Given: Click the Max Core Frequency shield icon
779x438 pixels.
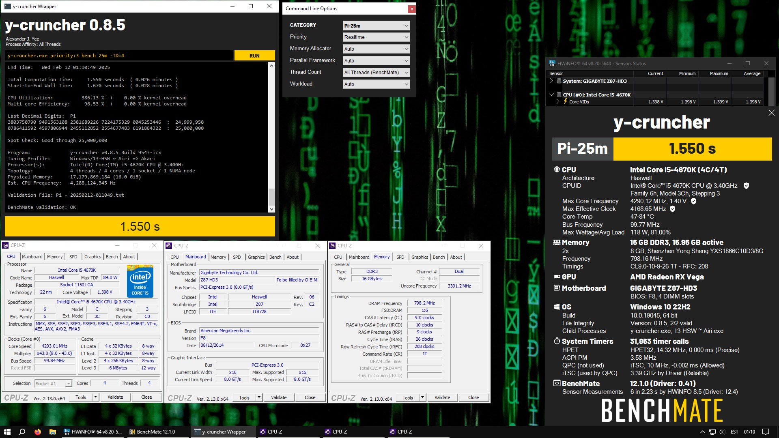Looking at the screenshot, I should (x=693, y=201).
